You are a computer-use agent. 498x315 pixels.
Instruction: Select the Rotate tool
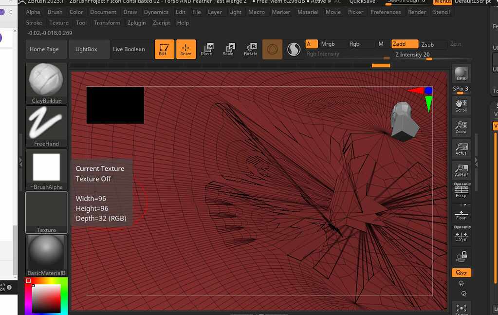click(250, 49)
